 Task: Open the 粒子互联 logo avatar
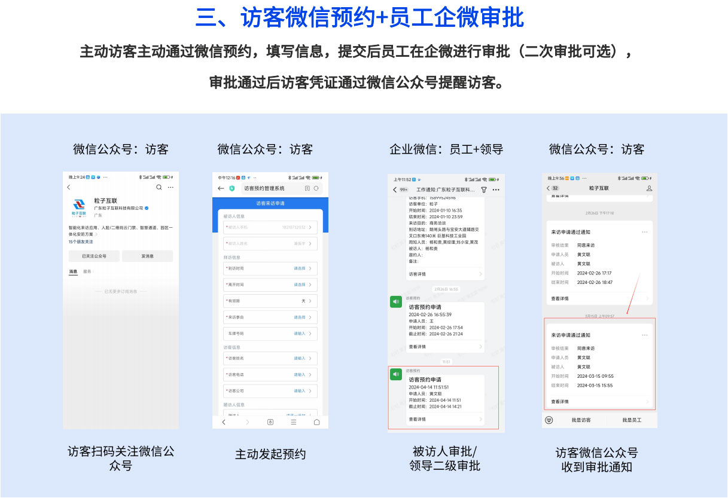coord(79,207)
